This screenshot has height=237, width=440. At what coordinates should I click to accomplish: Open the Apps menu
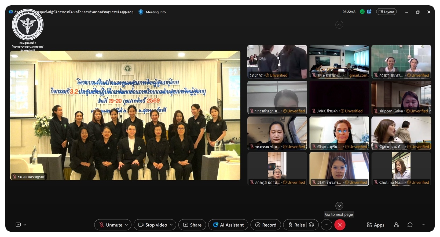[x=376, y=225]
